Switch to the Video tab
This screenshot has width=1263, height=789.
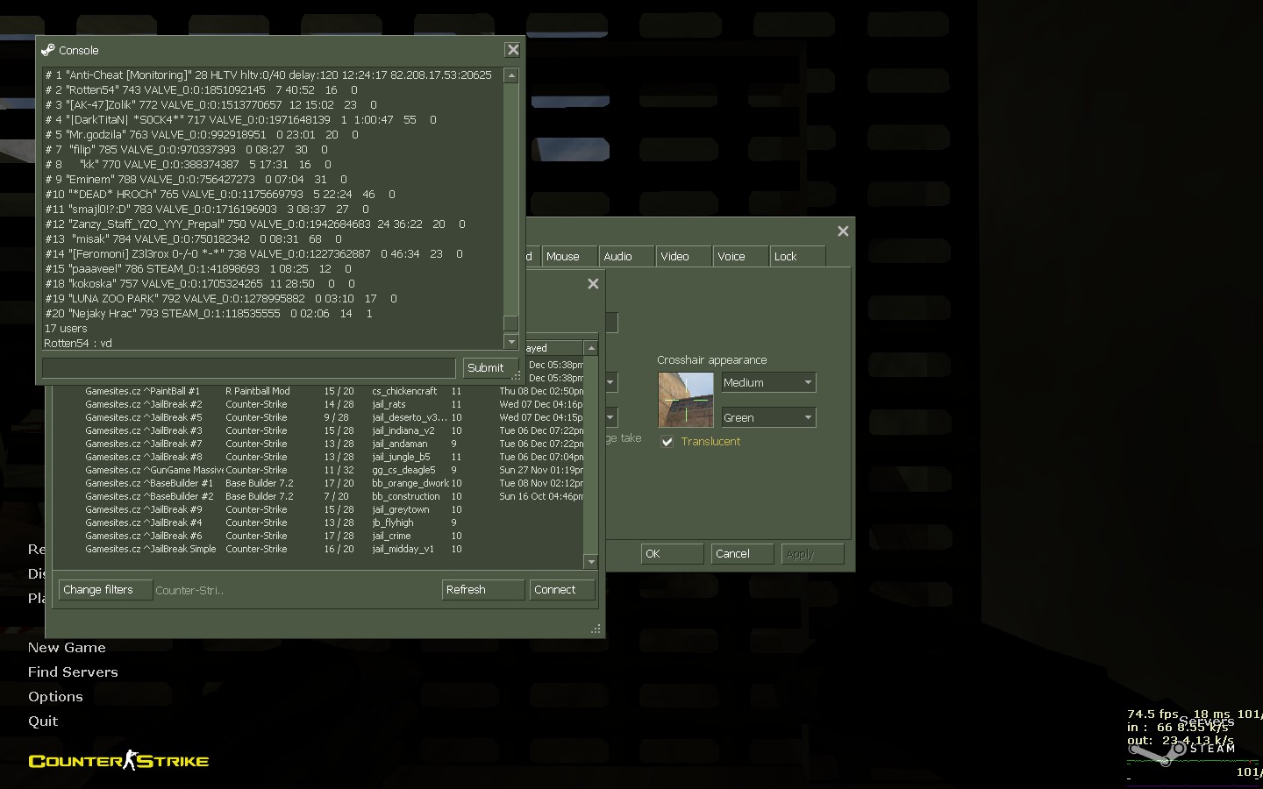click(674, 256)
